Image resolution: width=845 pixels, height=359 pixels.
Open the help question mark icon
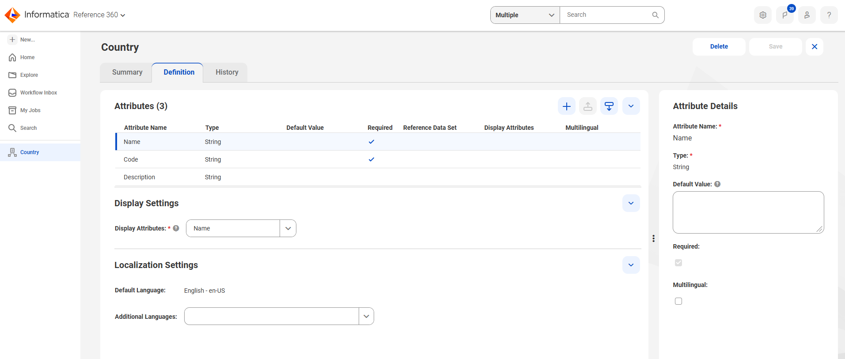coord(829,15)
